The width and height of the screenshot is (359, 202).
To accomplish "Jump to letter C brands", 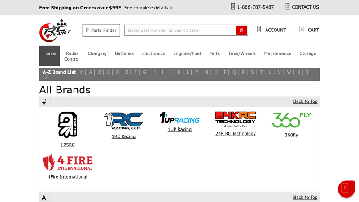I will click(109, 72).
